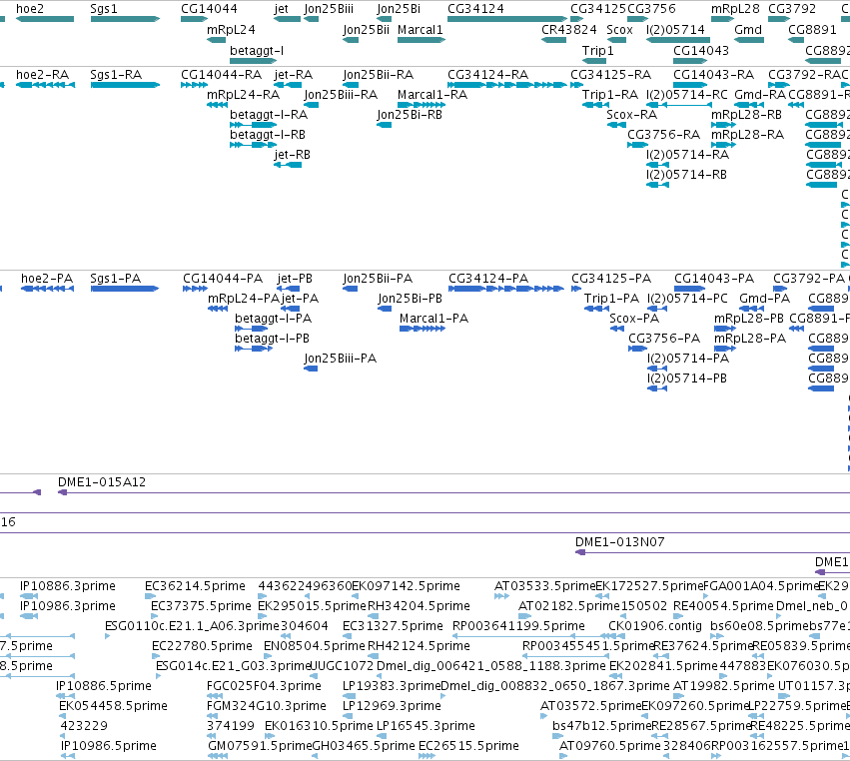Click the Dmel_dig_008832_0650_1867.3prime EST label
The height and width of the screenshot is (761, 850).
555,686
